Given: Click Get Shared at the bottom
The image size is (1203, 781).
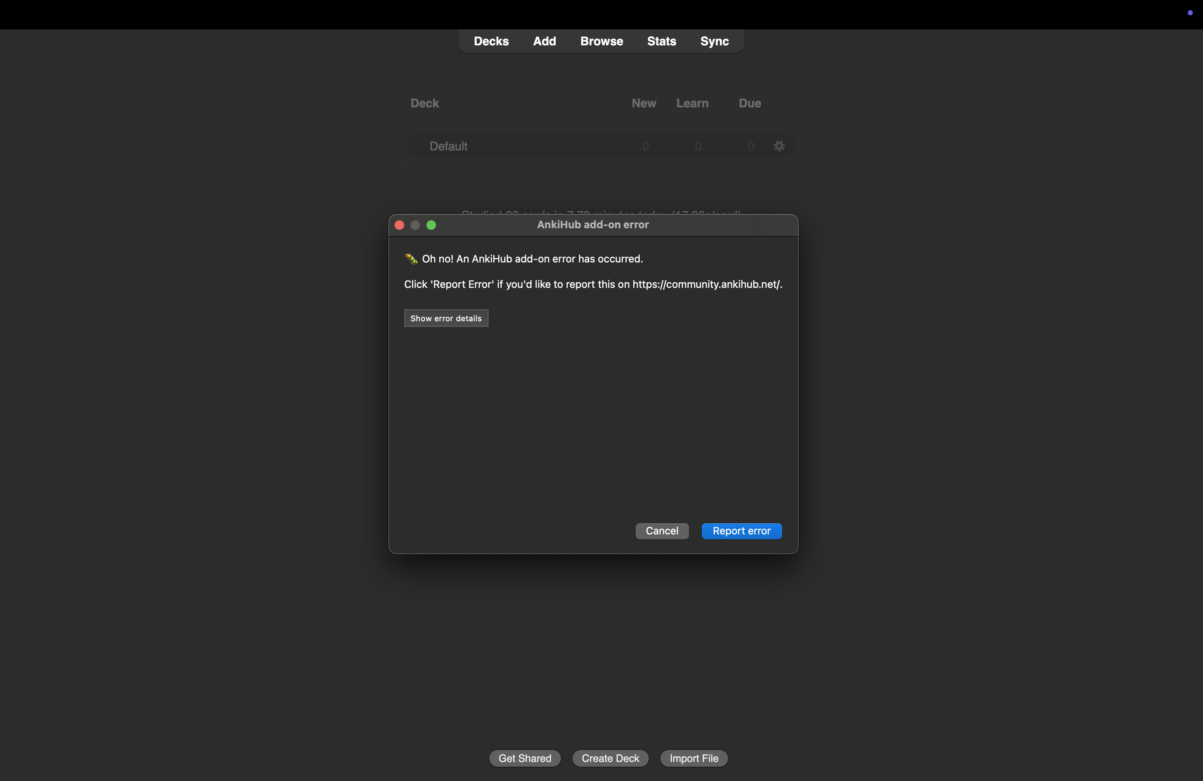Looking at the screenshot, I should [525, 758].
